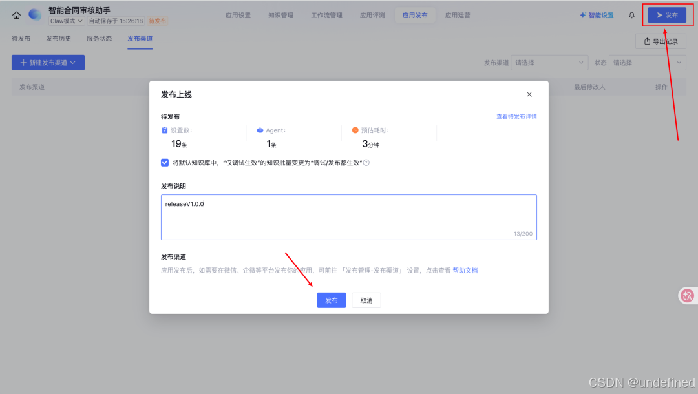Switch to 服务状态 sub-tab

click(x=100, y=39)
